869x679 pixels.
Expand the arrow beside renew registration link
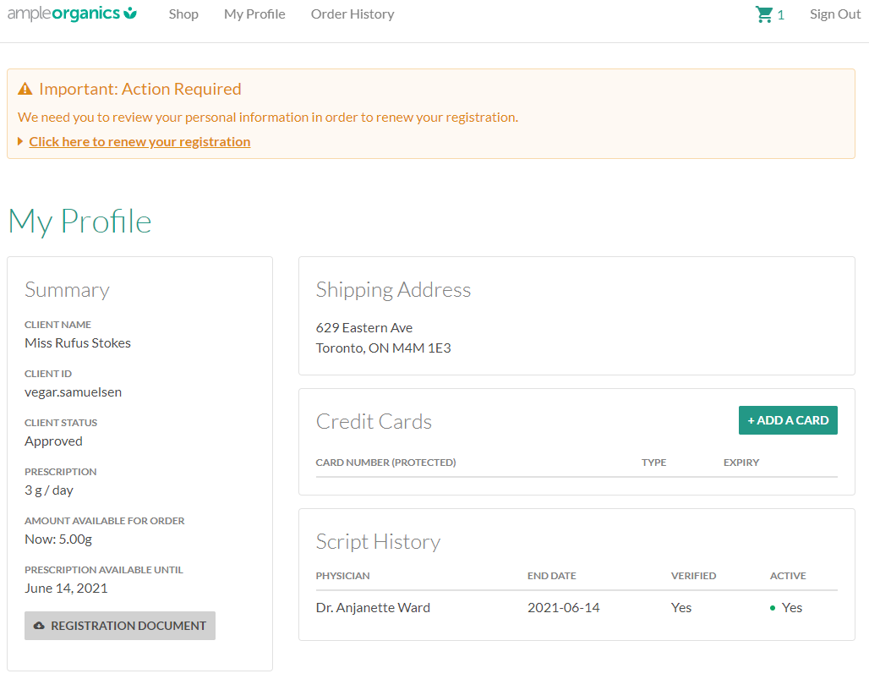click(21, 142)
